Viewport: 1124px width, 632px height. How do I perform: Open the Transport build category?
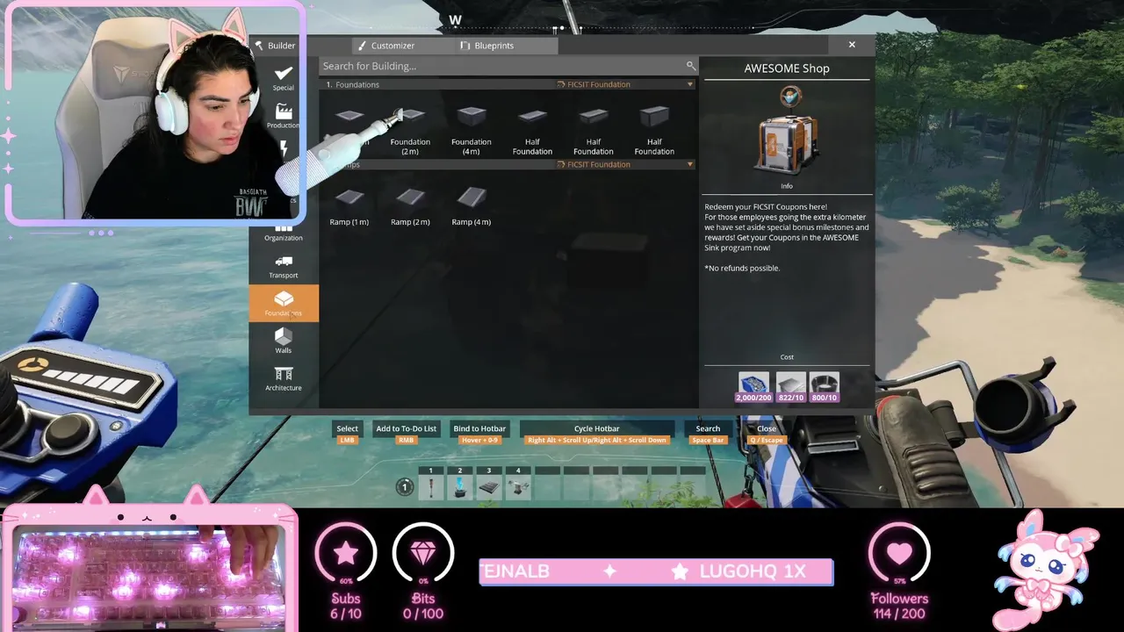283,266
